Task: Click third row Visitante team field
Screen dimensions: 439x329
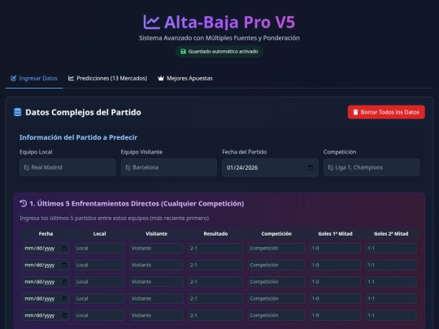Action: click(x=157, y=282)
